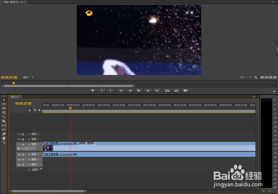Screen dimensions: 278x194
Task: Toggle sync lock on 音频 1
Action: point(23,155)
